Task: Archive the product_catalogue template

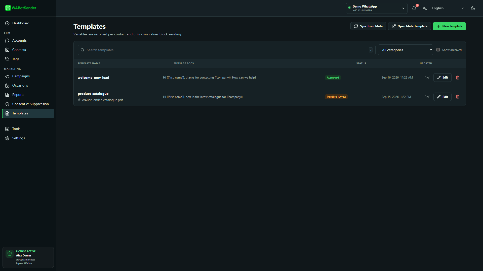Action: pyautogui.click(x=427, y=97)
